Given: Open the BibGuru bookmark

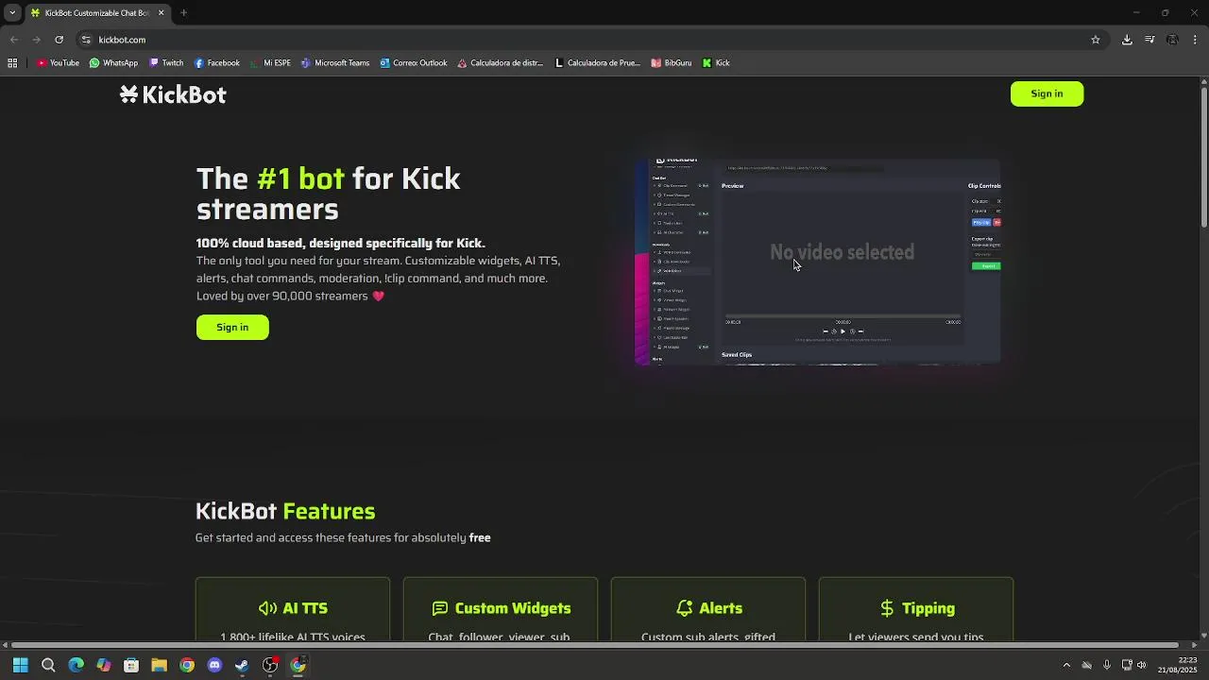Looking at the screenshot, I should (672, 63).
